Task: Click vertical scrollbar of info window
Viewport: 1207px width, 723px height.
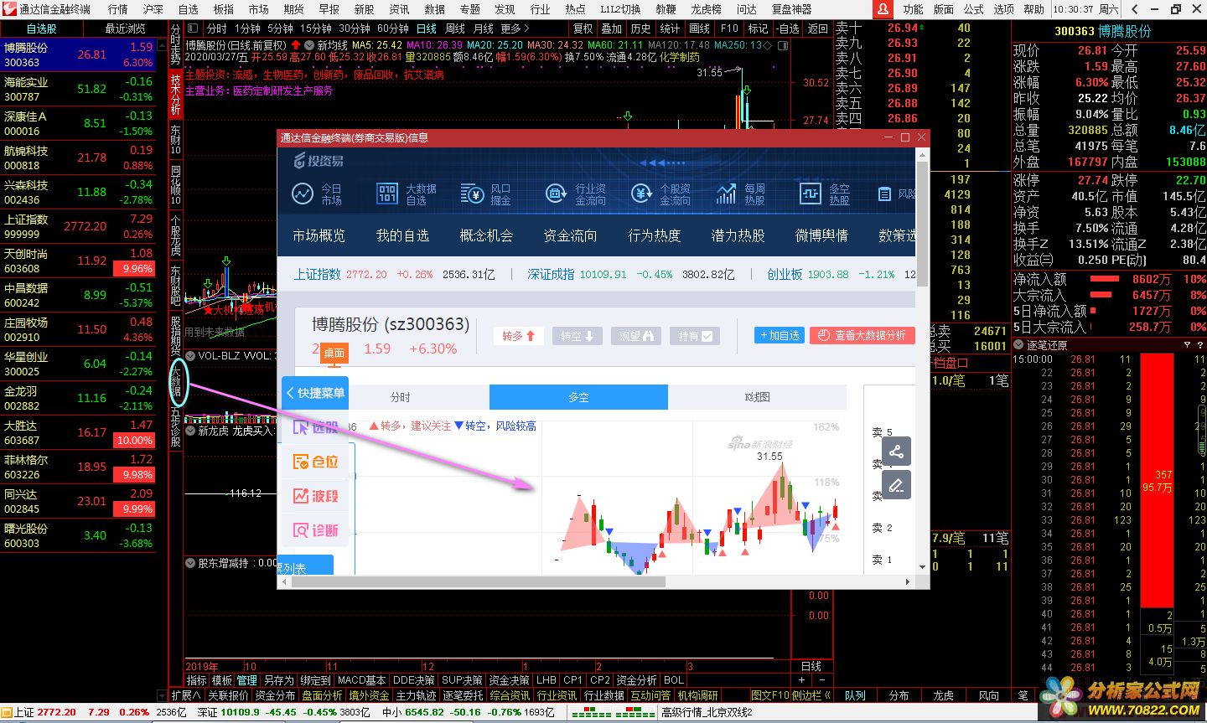Action: [922, 224]
